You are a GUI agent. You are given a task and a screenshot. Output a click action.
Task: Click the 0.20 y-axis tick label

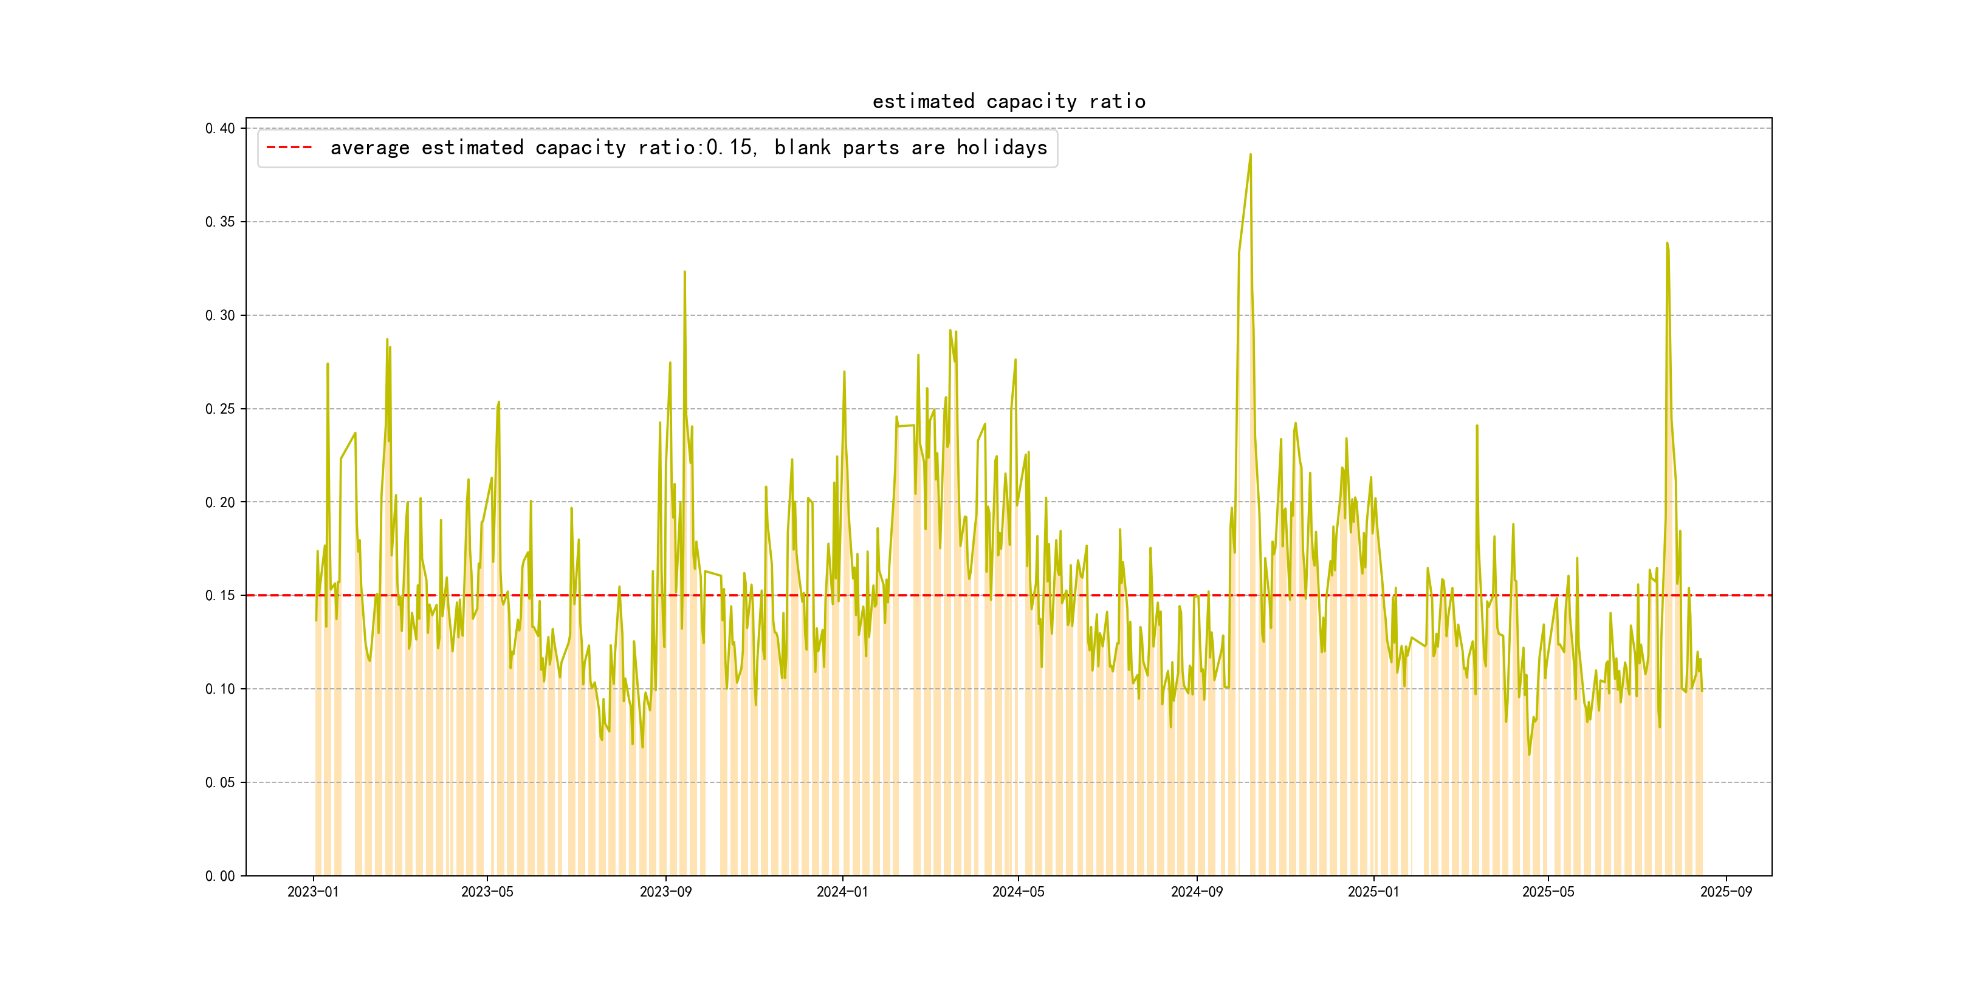[220, 503]
